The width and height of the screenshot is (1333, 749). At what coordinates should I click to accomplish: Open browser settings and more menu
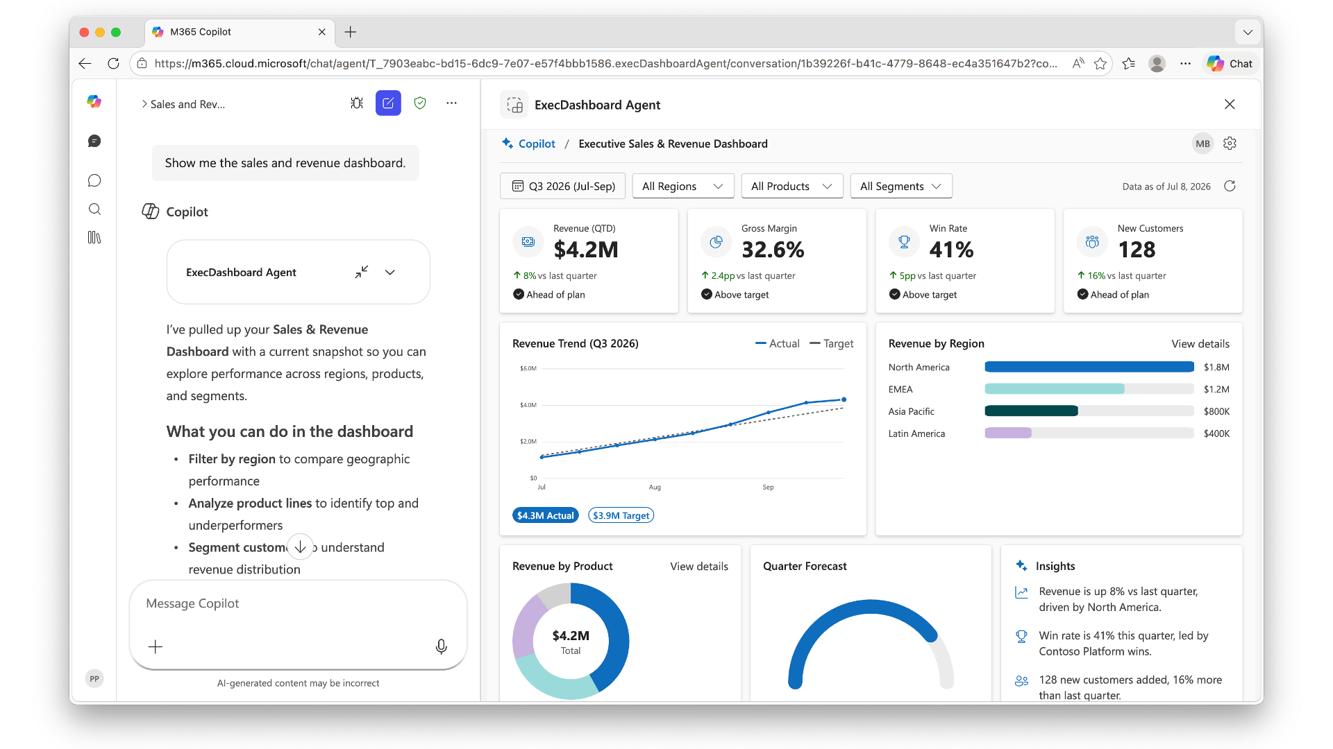[x=1185, y=64]
